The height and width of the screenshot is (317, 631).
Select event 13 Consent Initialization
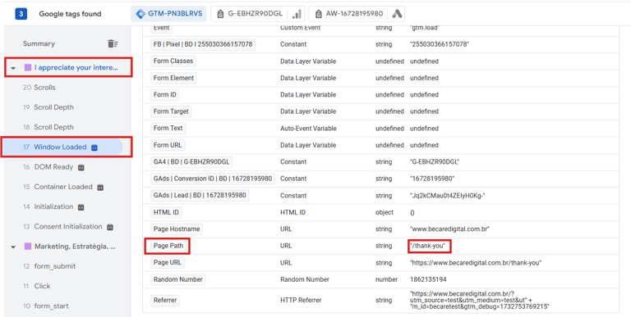[62, 227]
